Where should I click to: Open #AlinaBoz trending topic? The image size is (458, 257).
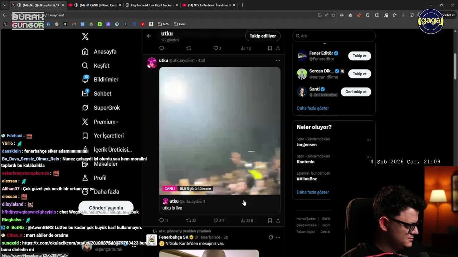pos(307,179)
